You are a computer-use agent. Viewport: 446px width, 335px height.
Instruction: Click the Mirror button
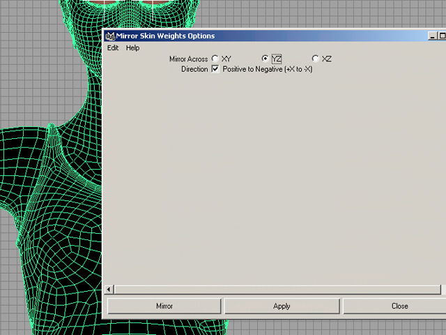pos(164,306)
